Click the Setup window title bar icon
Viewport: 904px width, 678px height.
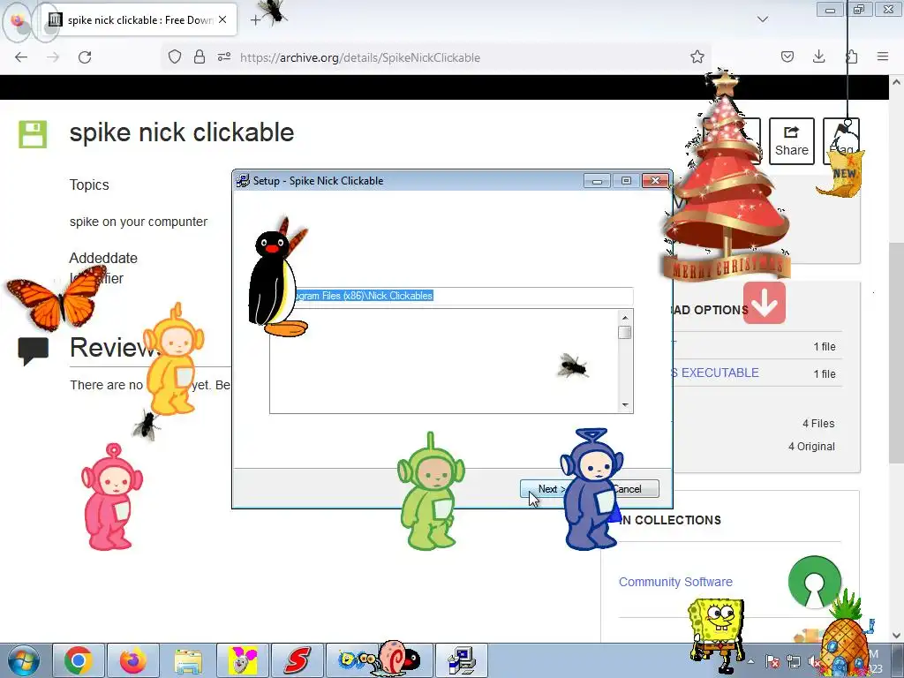(x=244, y=180)
